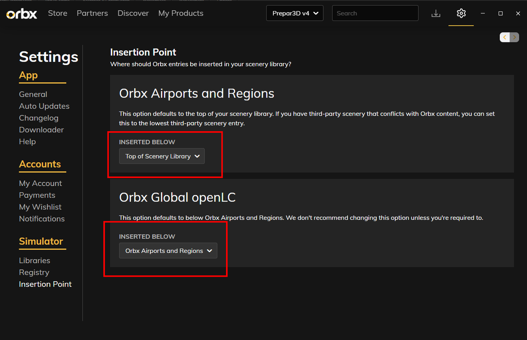The height and width of the screenshot is (340, 527).
Task: Open the settings gear icon
Action: 461,14
